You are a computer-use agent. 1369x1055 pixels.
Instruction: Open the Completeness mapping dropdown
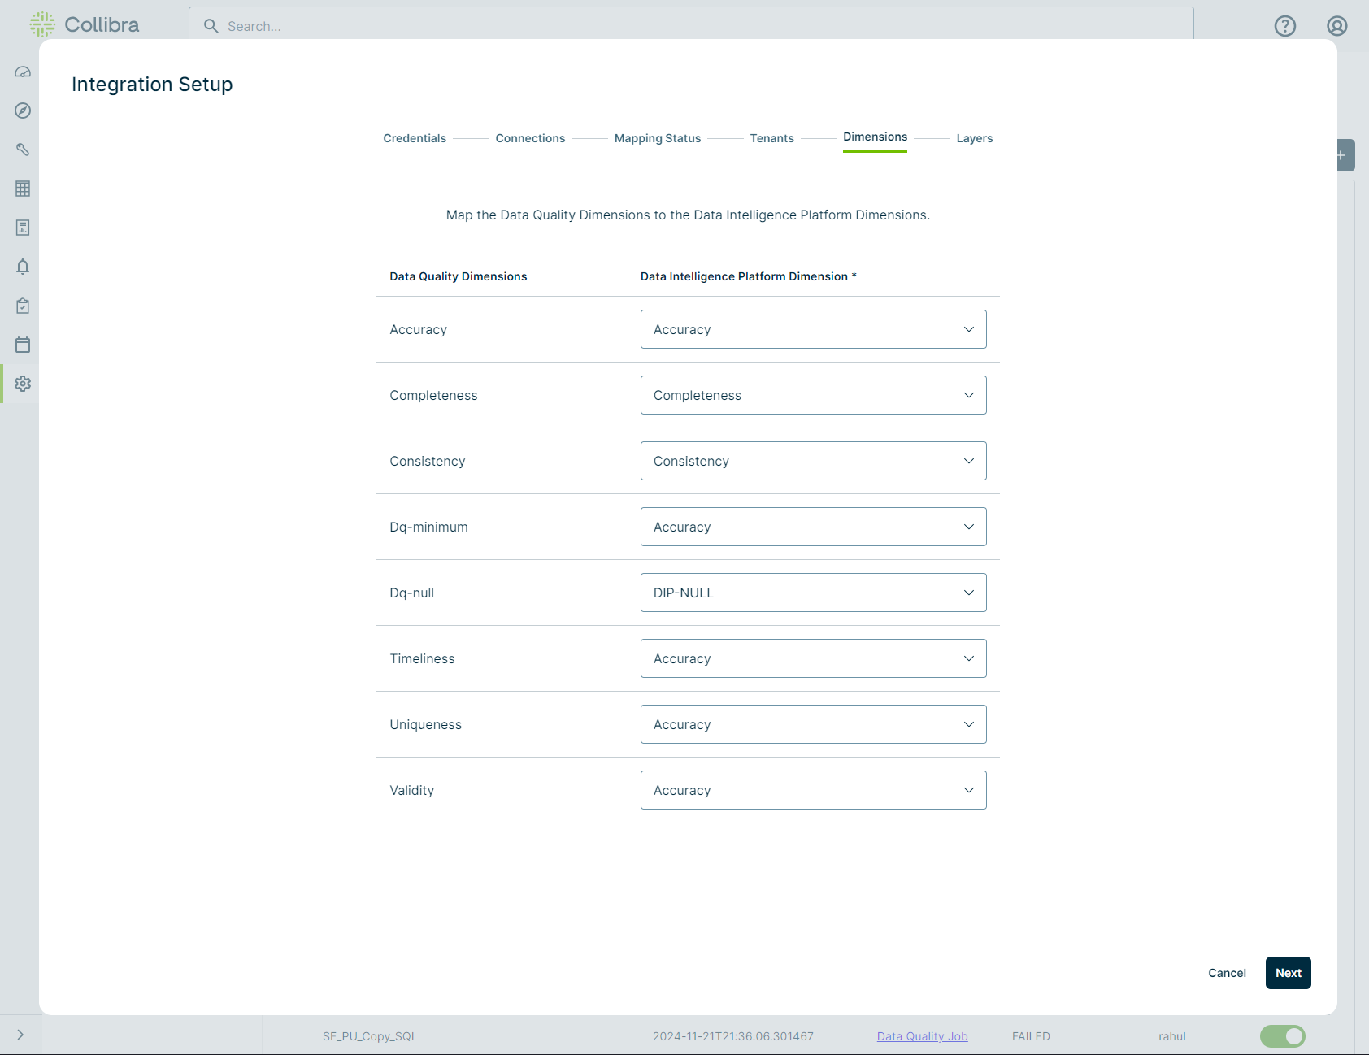coord(813,395)
